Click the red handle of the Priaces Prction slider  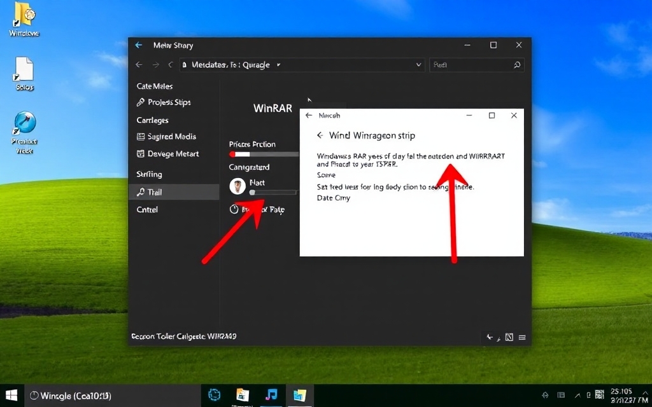[232, 155]
